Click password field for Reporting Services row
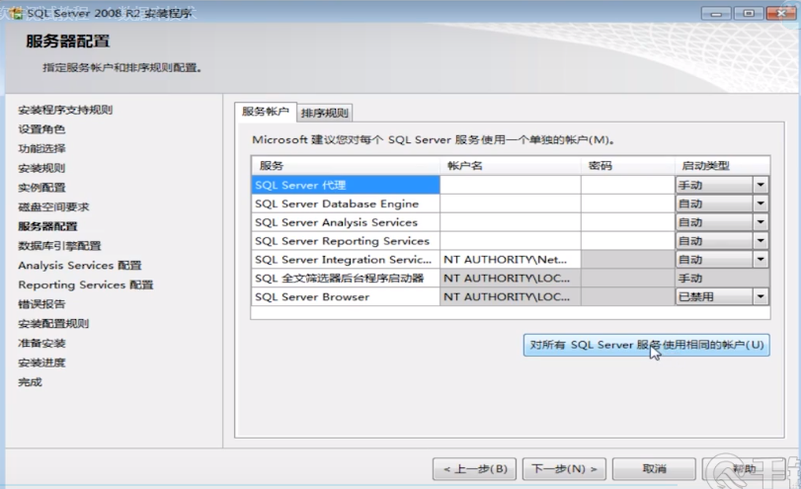The image size is (801, 489). (x=628, y=241)
